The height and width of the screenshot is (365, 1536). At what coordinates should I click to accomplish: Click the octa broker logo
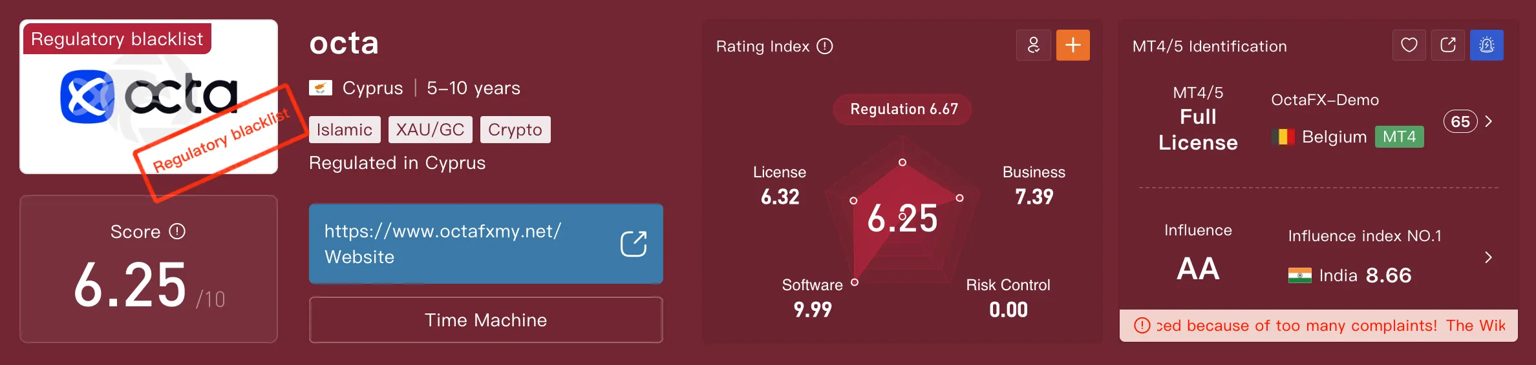tap(149, 97)
